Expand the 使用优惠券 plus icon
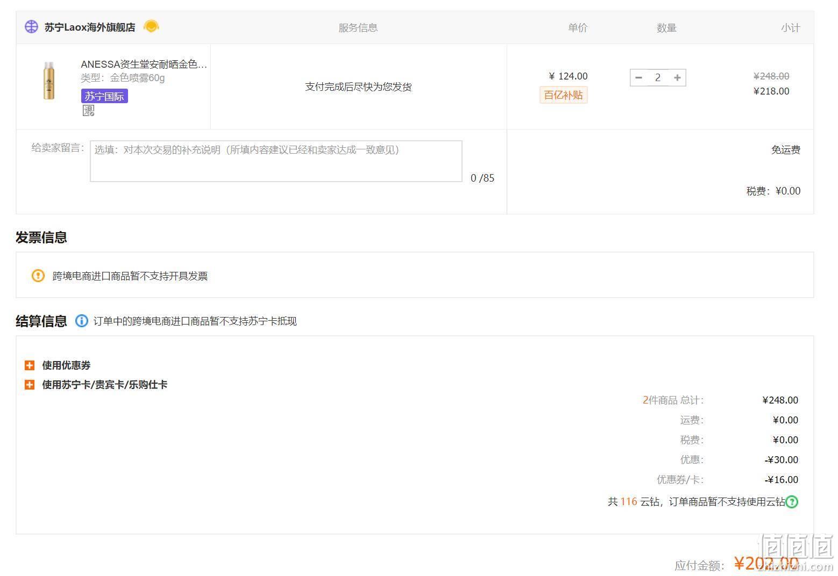The width and height of the screenshot is (838, 576). tap(30, 365)
